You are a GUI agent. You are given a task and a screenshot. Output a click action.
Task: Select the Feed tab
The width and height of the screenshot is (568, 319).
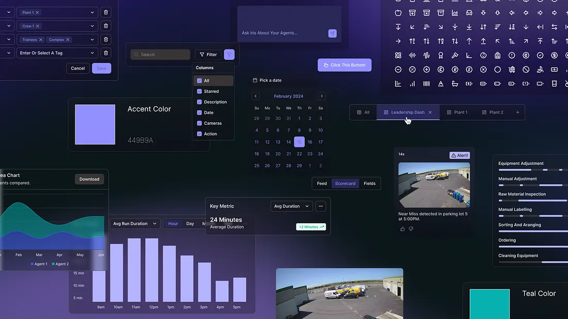click(x=322, y=183)
